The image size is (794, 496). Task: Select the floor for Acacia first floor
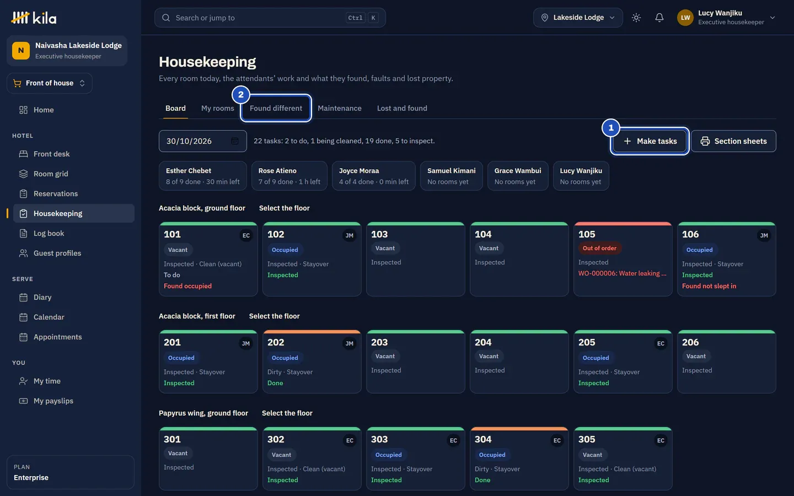tap(275, 316)
